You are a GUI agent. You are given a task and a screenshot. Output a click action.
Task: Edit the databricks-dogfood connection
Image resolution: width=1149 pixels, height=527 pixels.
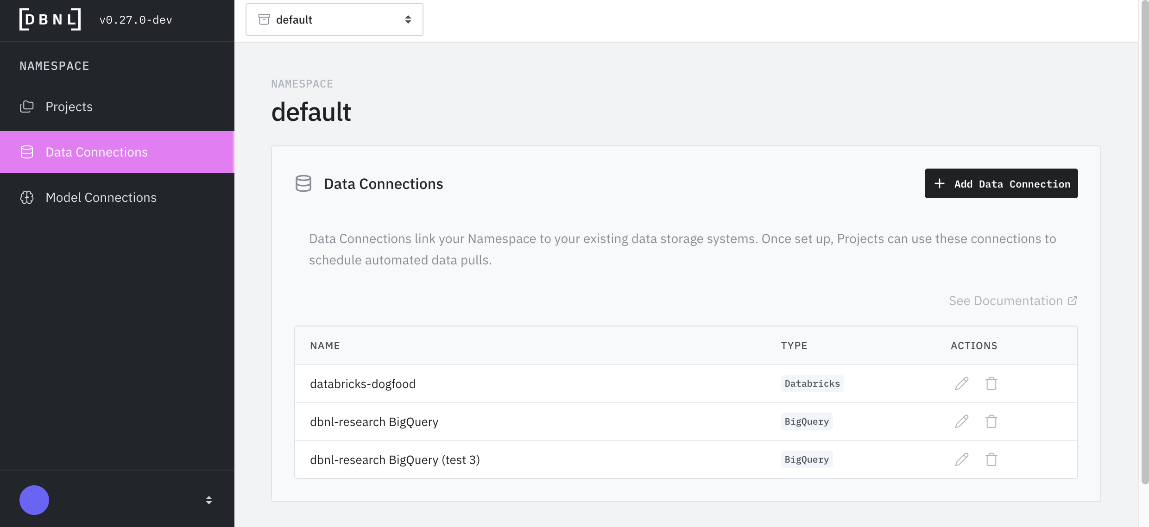[961, 383]
